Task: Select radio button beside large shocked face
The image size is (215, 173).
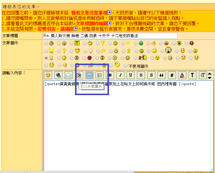Action: tap(162, 51)
